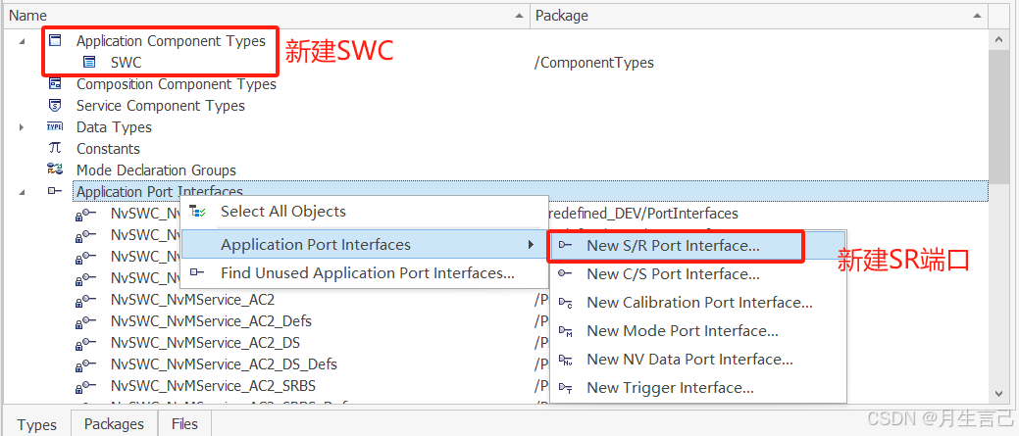
Task: Click the Composition Component Types icon
Action: coord(55,83)
